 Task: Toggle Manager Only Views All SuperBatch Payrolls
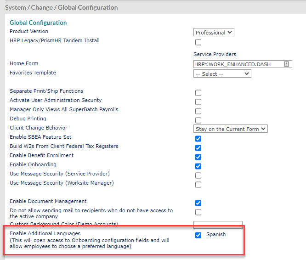(x=198, y=111)
